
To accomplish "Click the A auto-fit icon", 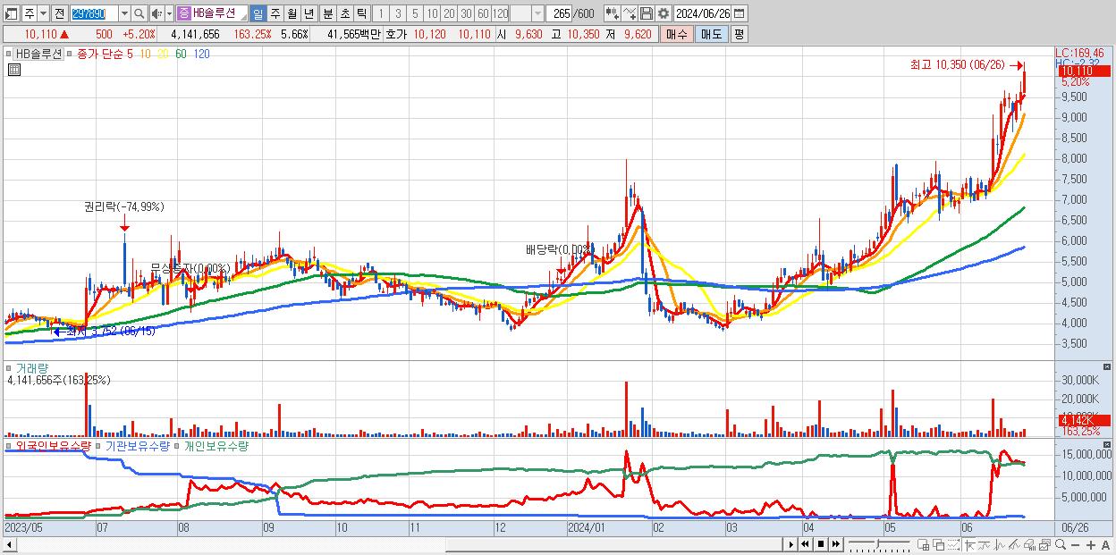I will (1105, 544).
